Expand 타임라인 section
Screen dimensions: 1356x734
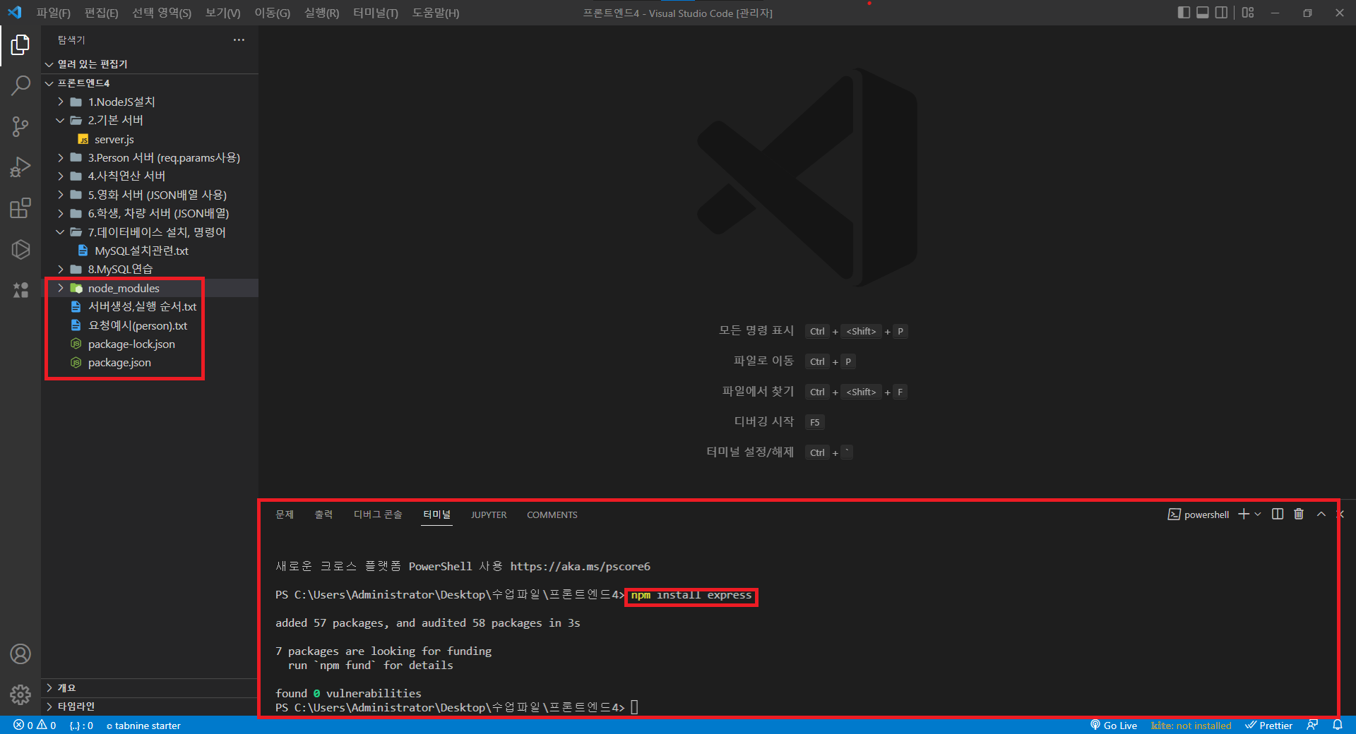(150, 706)
